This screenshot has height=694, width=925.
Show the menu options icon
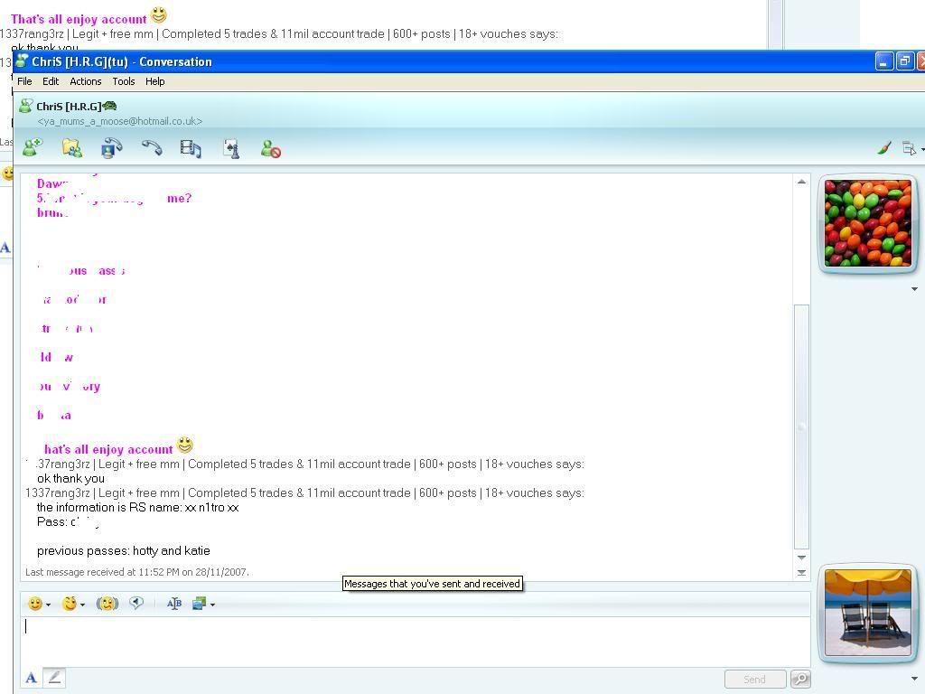click(911, 149)
